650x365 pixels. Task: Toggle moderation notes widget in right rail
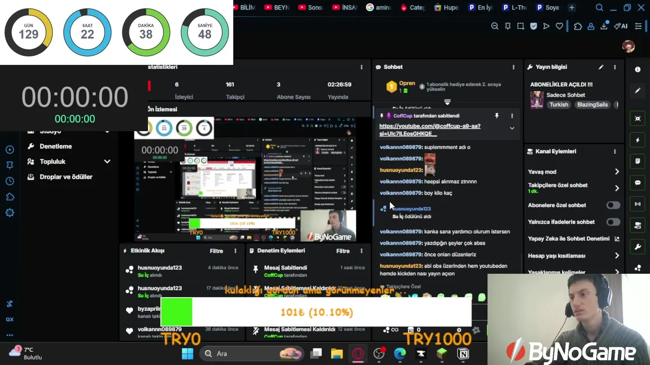638,161
